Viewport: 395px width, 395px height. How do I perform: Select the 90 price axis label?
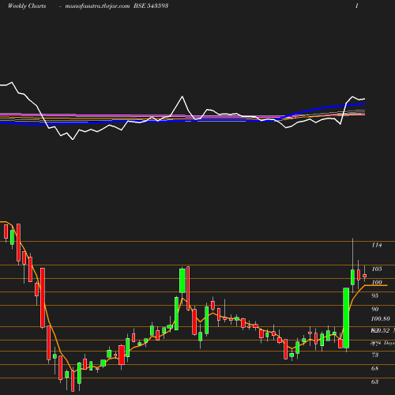pos(375,309)
